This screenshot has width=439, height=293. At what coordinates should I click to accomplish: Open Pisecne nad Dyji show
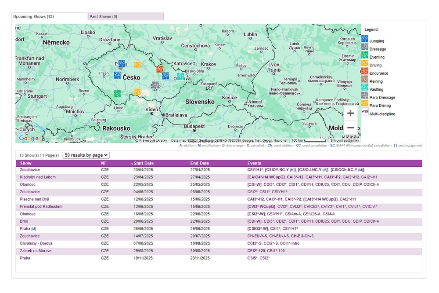click(34, 199)
